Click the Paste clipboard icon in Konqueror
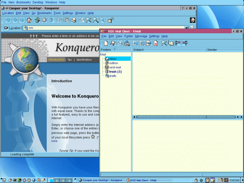 [x=66, y=20]
